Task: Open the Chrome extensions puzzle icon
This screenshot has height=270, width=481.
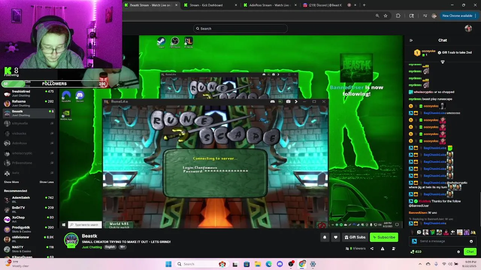Action: [x=398, y=16]
